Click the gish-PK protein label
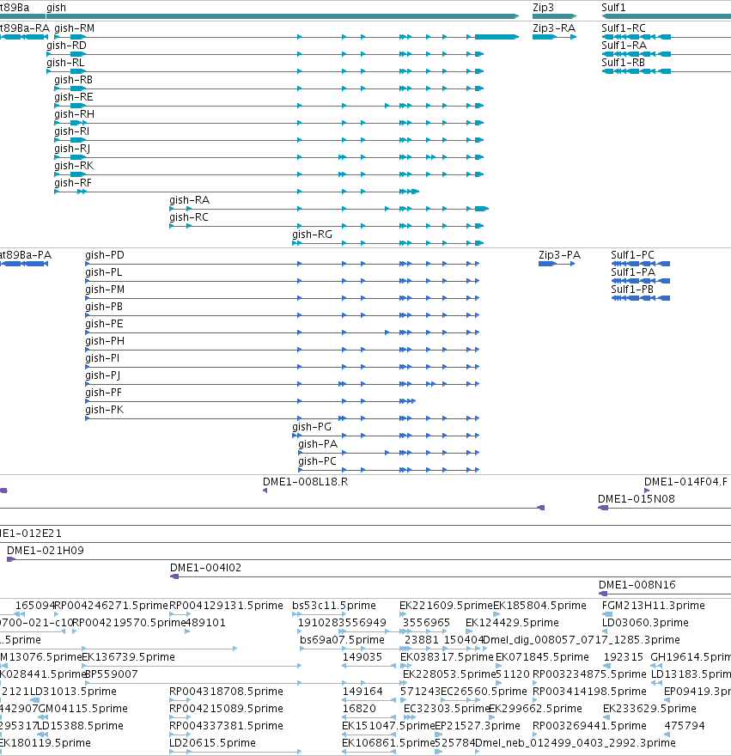The width and height of the screenshot is (731, 756). [105, 410]
